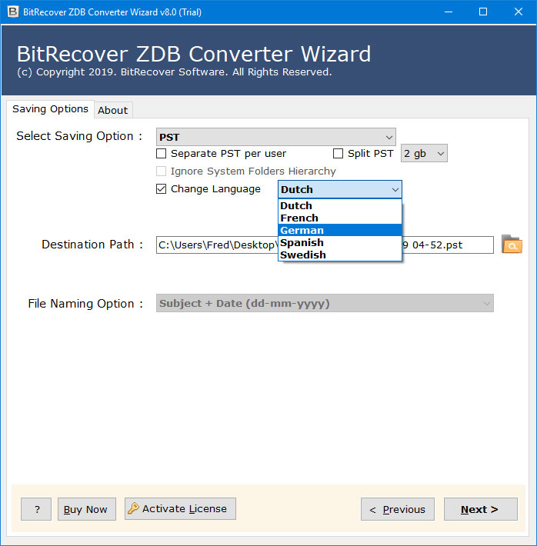Pick Swedish from the language list

click(x=340, y=255)
